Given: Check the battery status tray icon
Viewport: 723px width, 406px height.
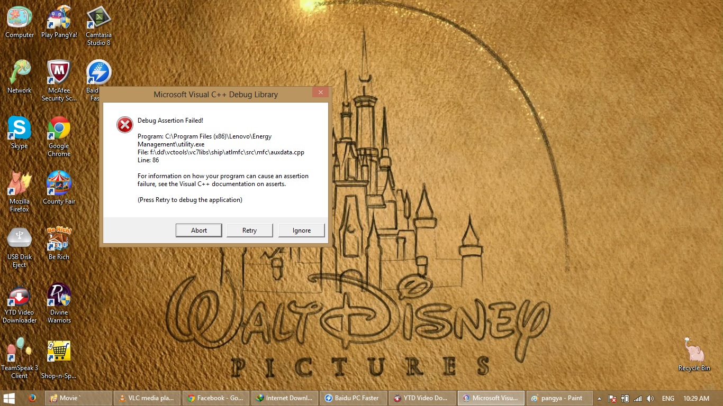Looking at the screenshot, I should (x=625, y=399).
